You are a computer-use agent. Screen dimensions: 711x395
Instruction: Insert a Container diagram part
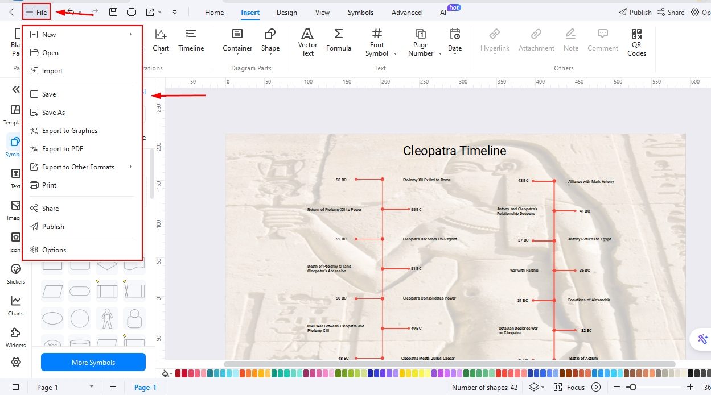[x=237, y=40]
